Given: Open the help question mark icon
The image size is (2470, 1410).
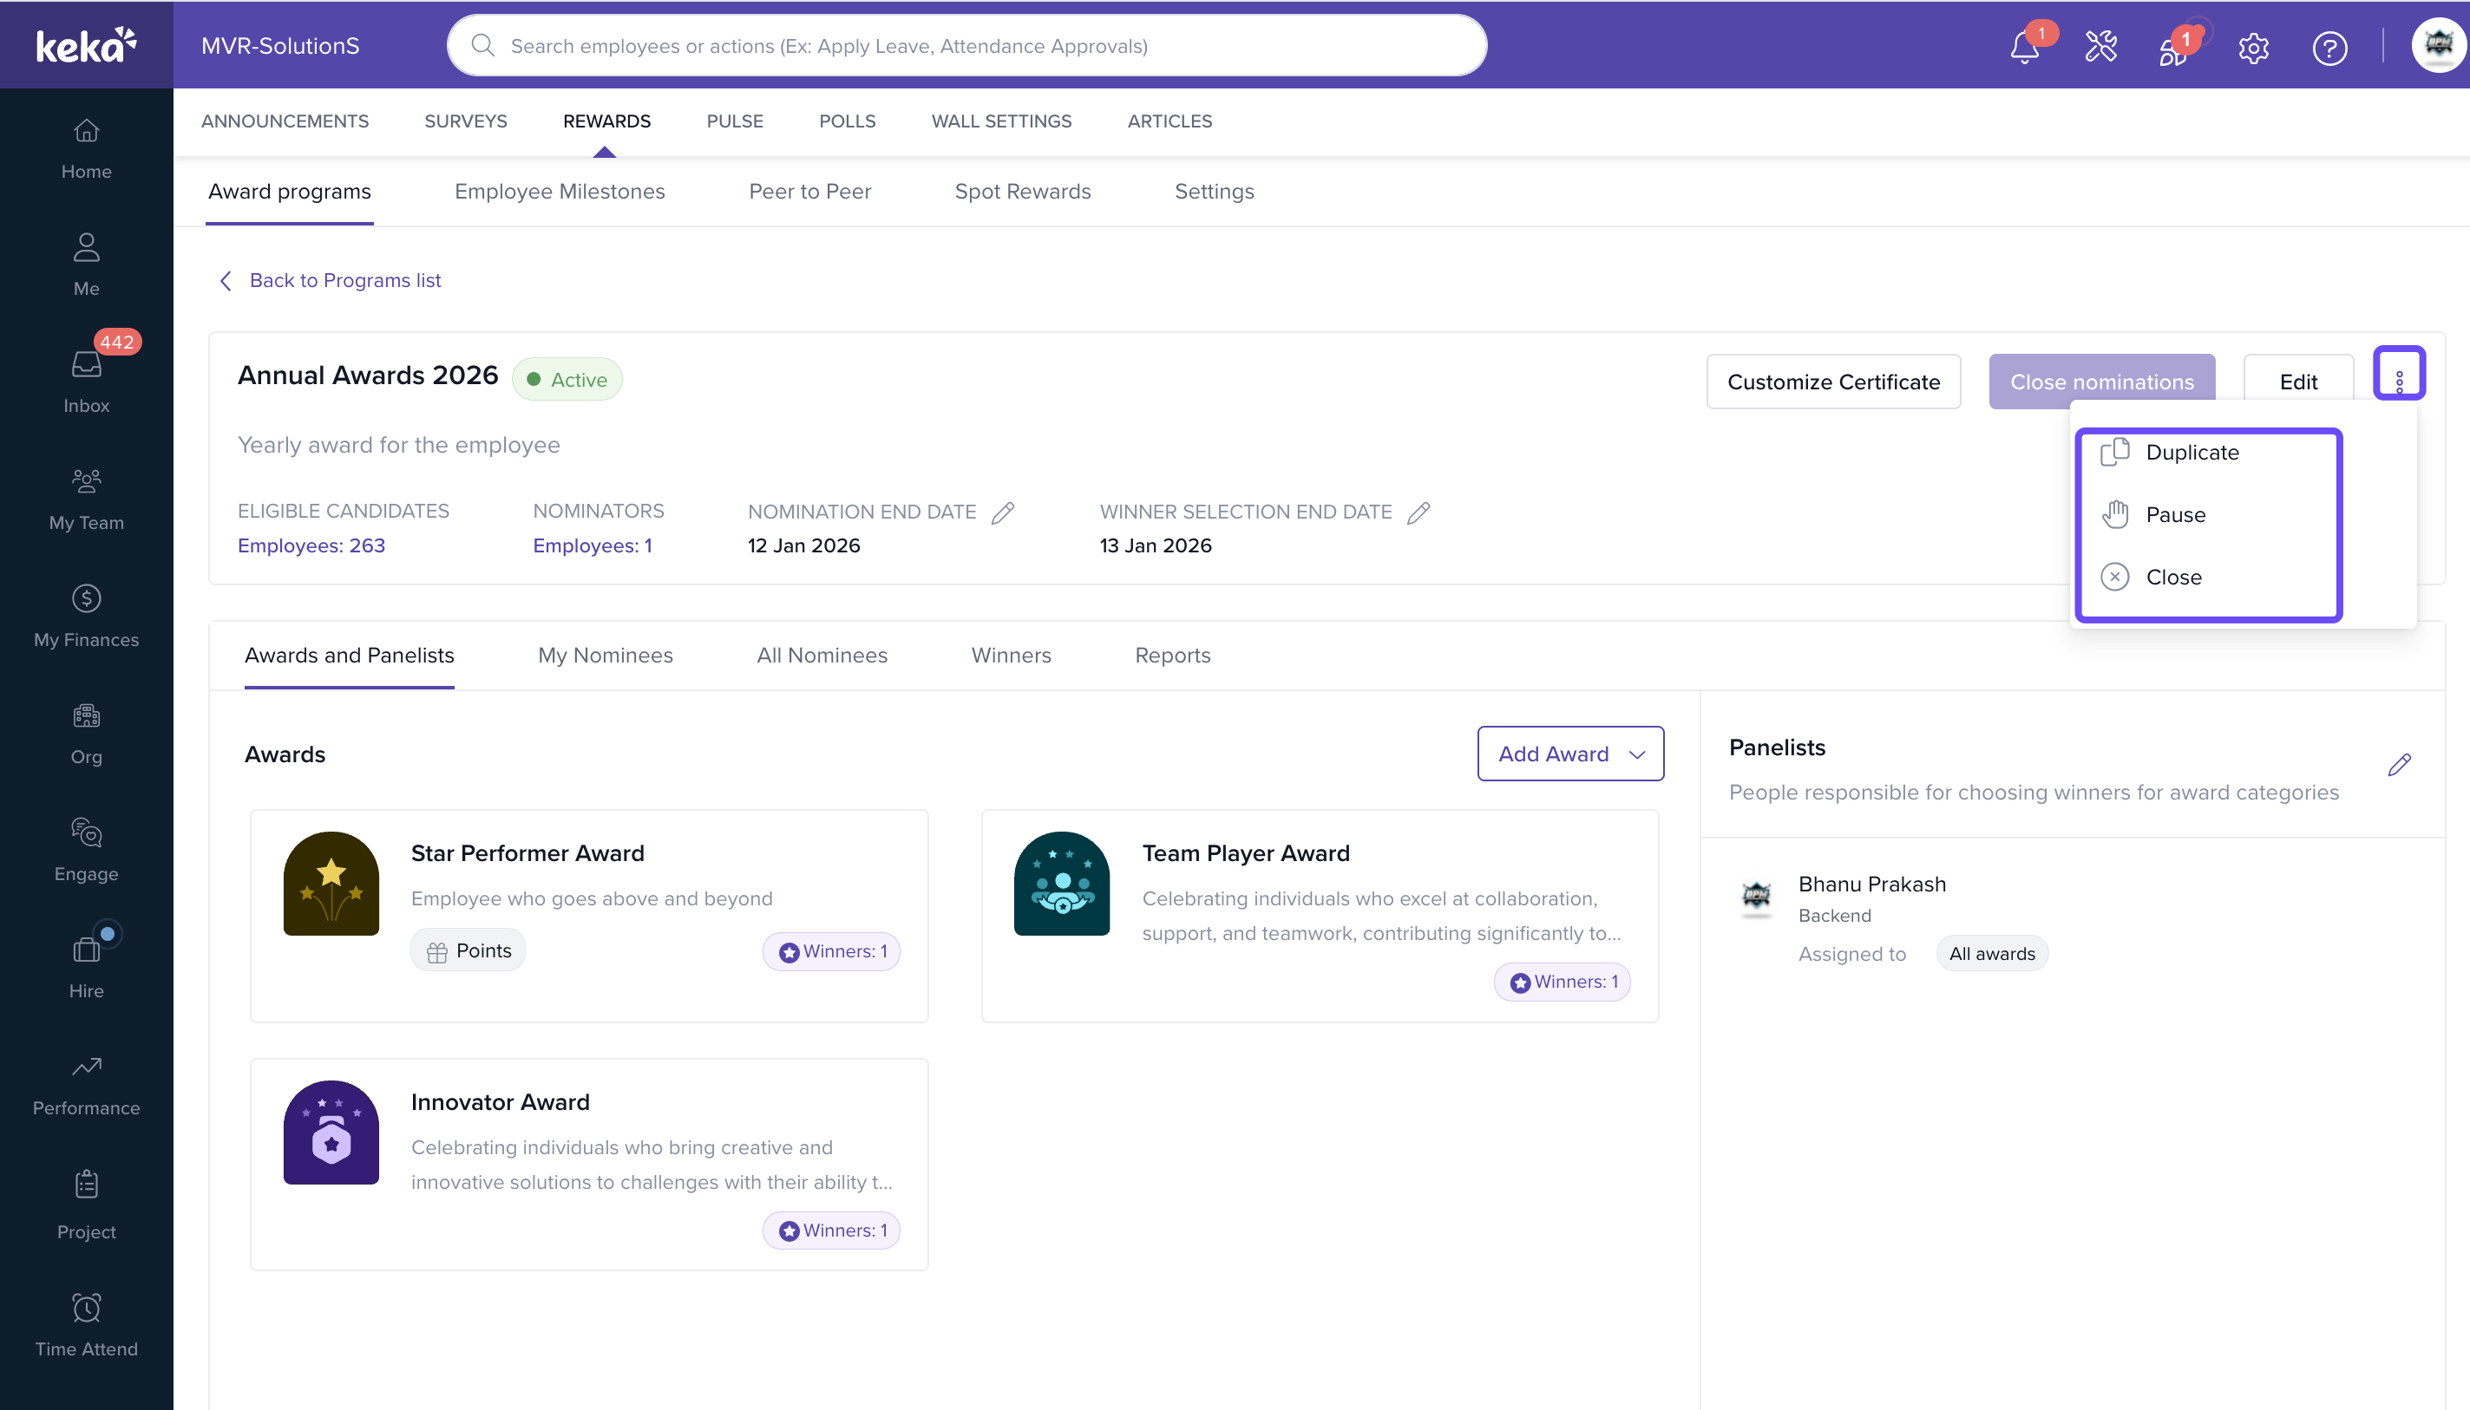Looking at the screenshot, I should pyautogui.click(x=2329, y=48).
